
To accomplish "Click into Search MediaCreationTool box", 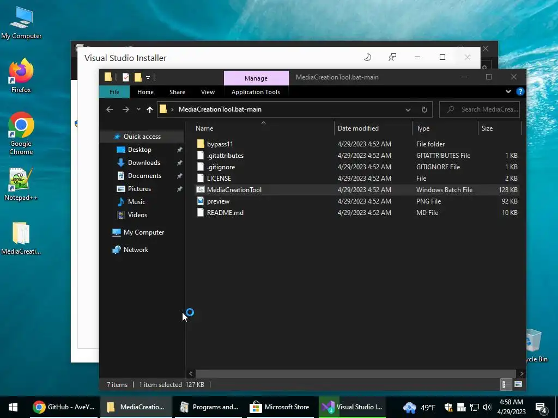I will [480, 109].
